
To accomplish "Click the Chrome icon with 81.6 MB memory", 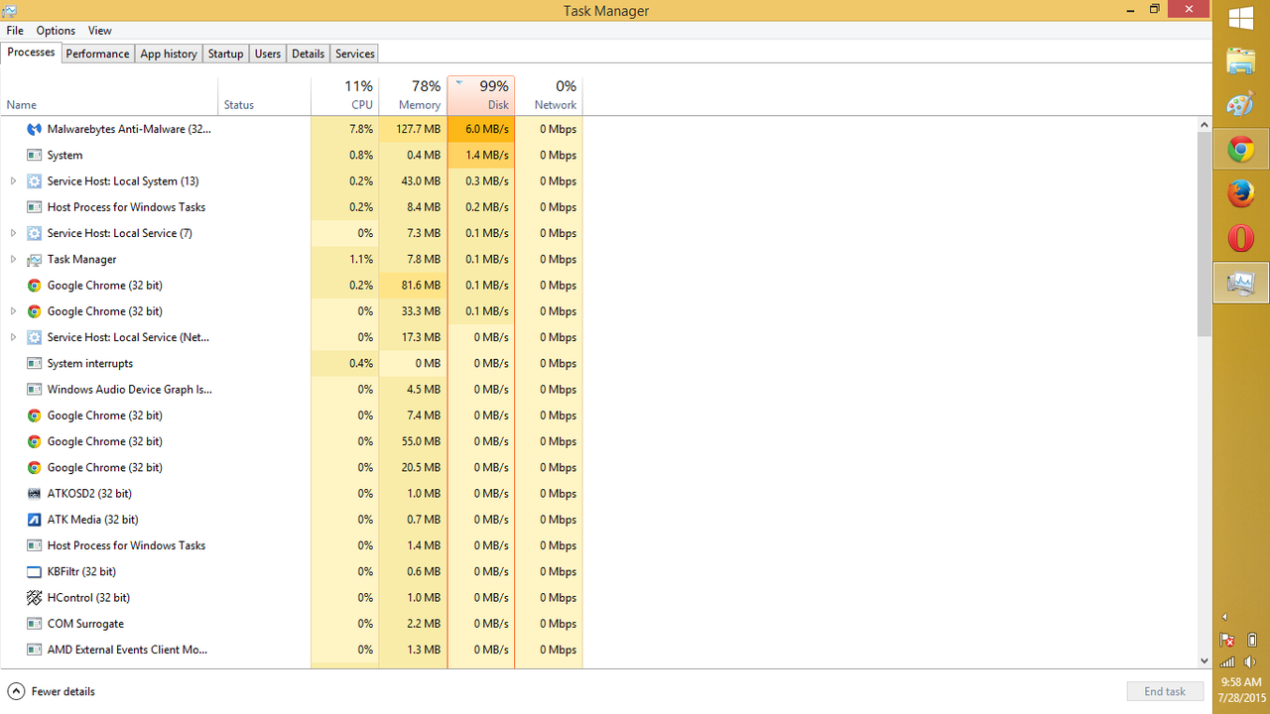I will tap(35, 286).
